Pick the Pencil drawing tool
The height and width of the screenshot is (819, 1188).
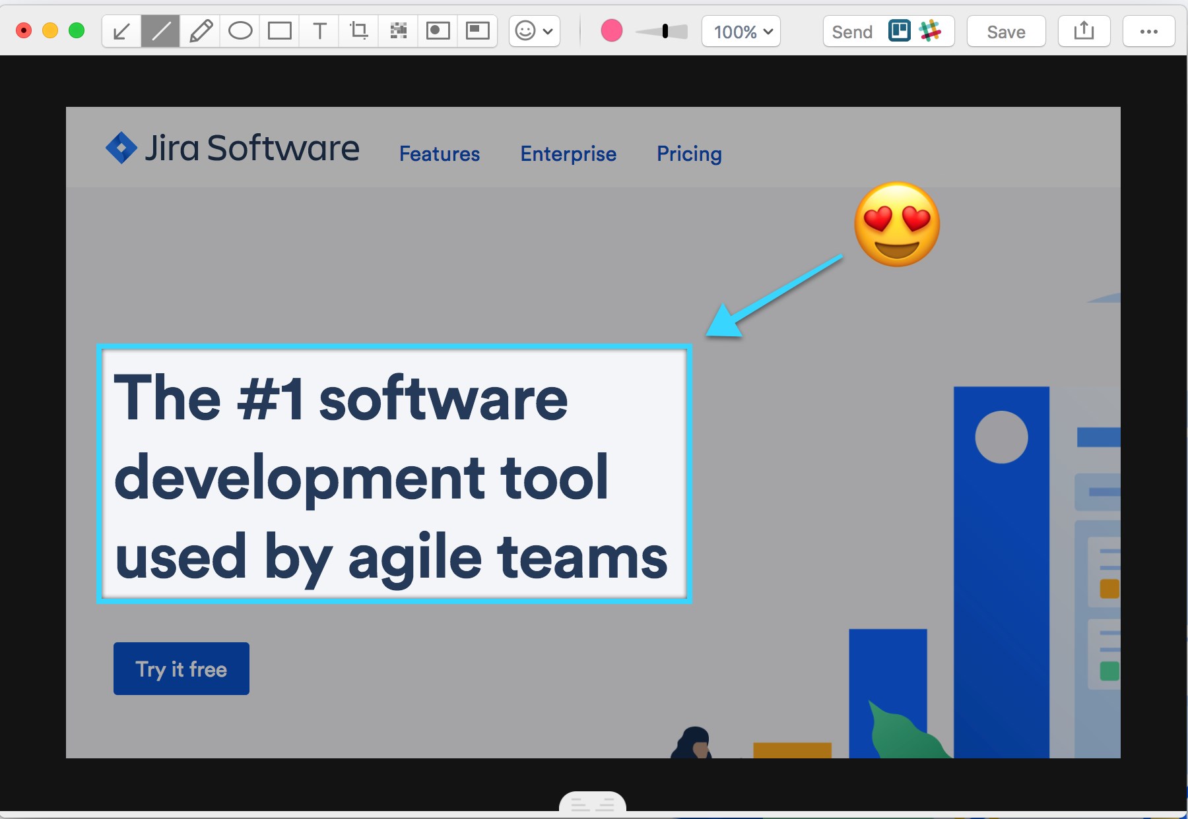click(x=201, y=32)
